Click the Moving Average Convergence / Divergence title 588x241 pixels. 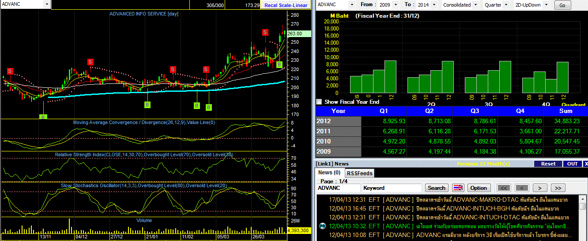click(143, 122)
